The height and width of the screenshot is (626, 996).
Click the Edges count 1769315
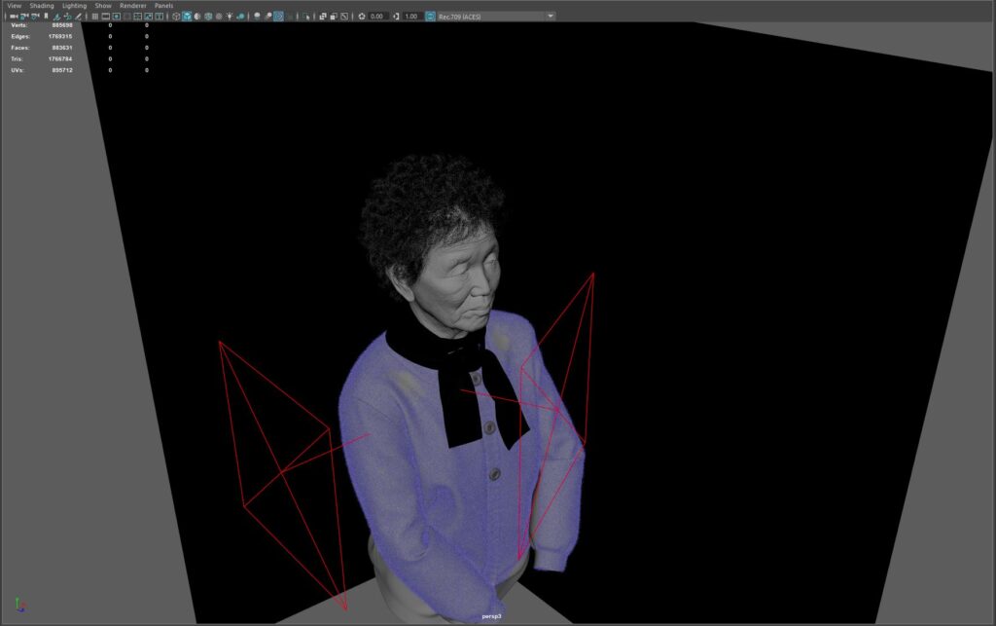coord(60,36)
